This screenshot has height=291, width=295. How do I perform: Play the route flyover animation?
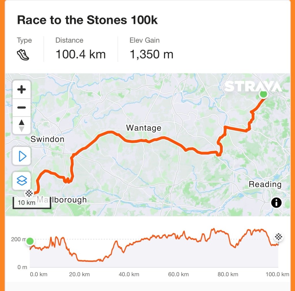(x=22, y=156)
